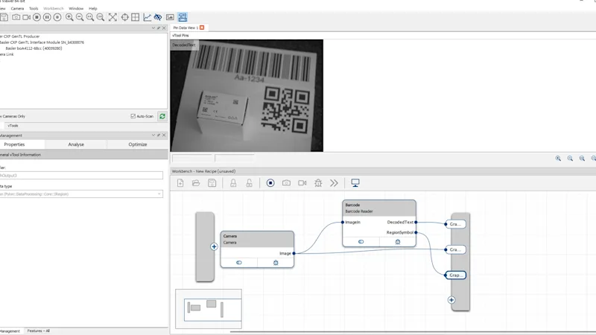The height and width of the screenshot is (335, 596).
Task: Click the plus button on the output bar
Action: pos(451,300)
